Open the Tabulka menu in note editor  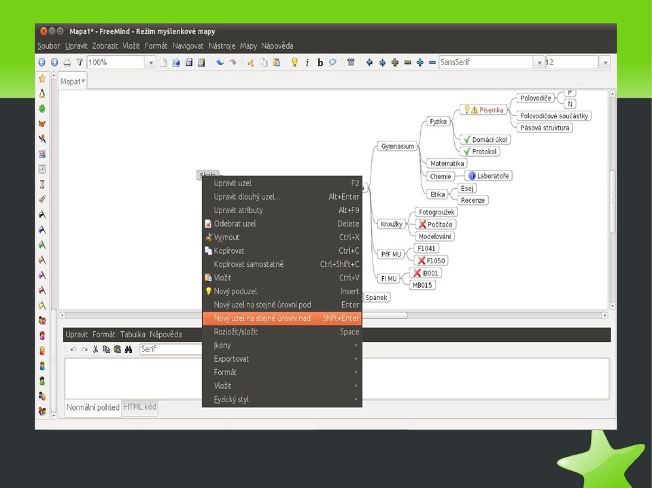[x=133, y=334]
